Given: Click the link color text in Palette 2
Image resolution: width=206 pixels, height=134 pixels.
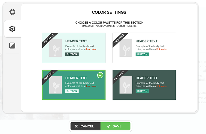Looking at the screenshot, I should pos(162,49).
